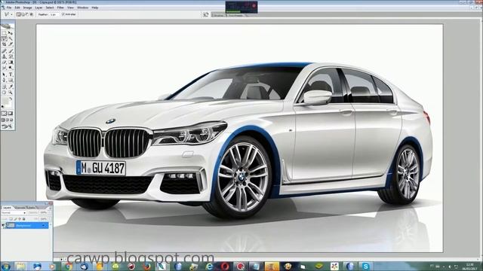This screenshot has height=271, width=483.
Task: Open Tool Presets tab in palette well
Action: 236,15
